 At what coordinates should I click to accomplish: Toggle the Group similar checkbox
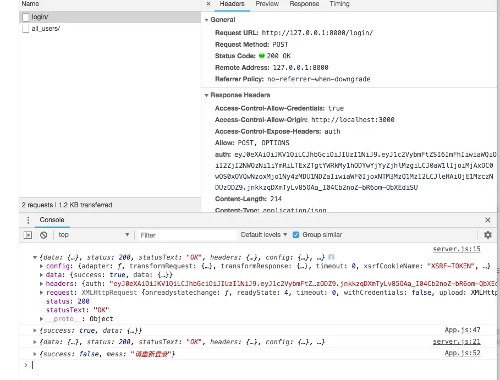(296, 235)
